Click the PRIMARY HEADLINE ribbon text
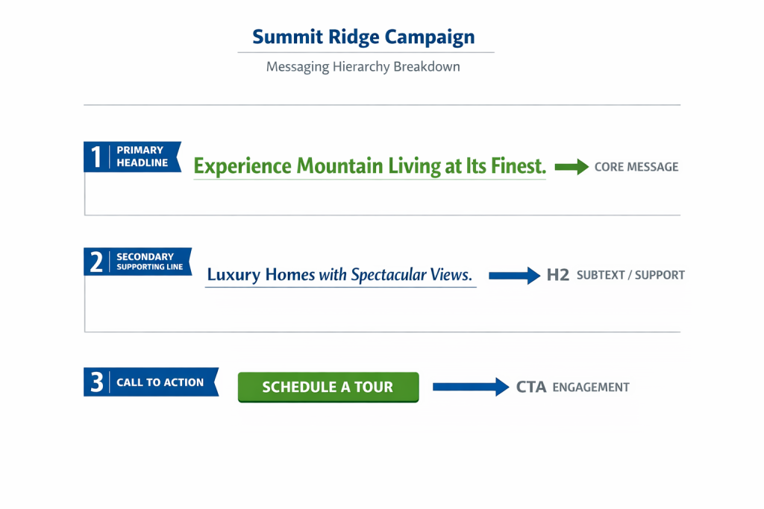 point(142,157)
